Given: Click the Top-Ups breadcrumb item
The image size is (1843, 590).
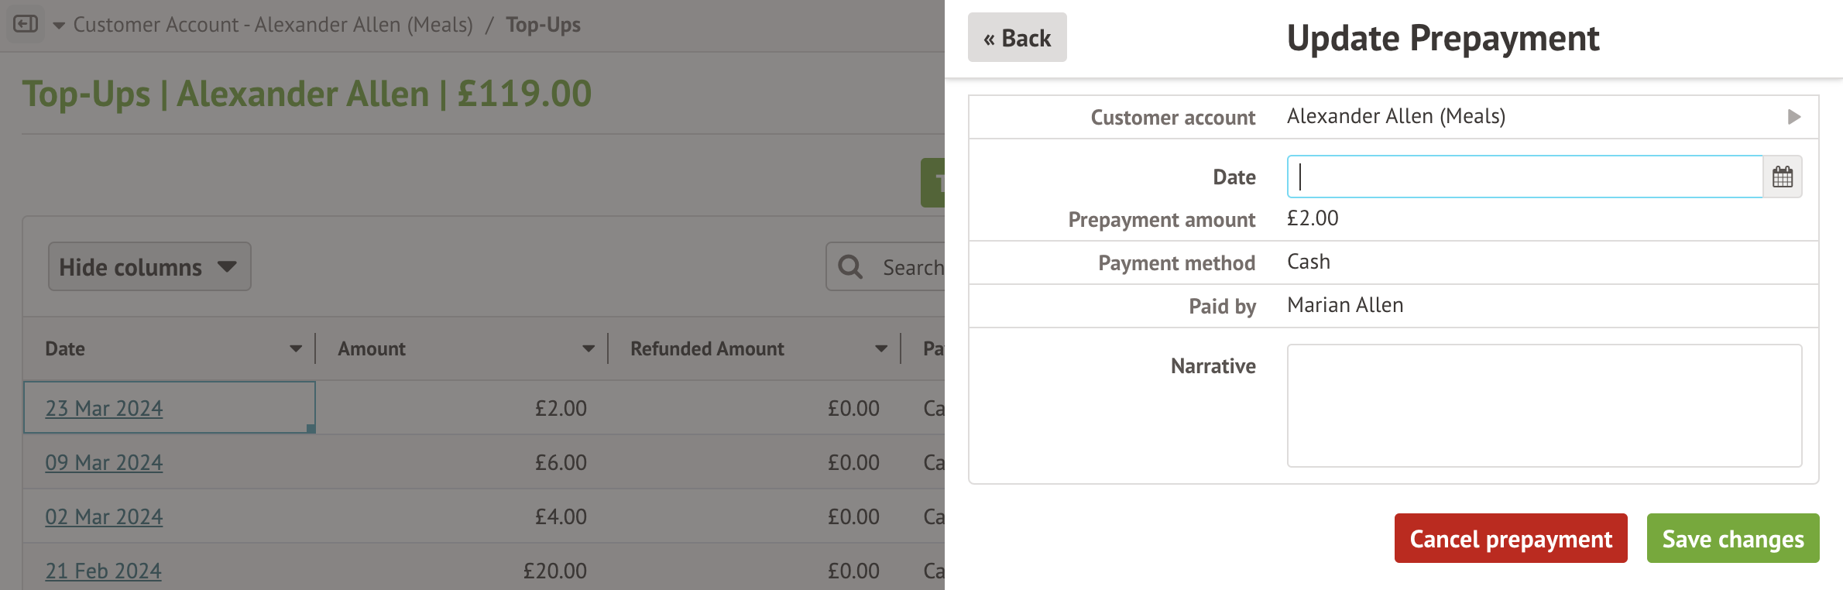Looking at the screenshot, I should coord(543,26).
